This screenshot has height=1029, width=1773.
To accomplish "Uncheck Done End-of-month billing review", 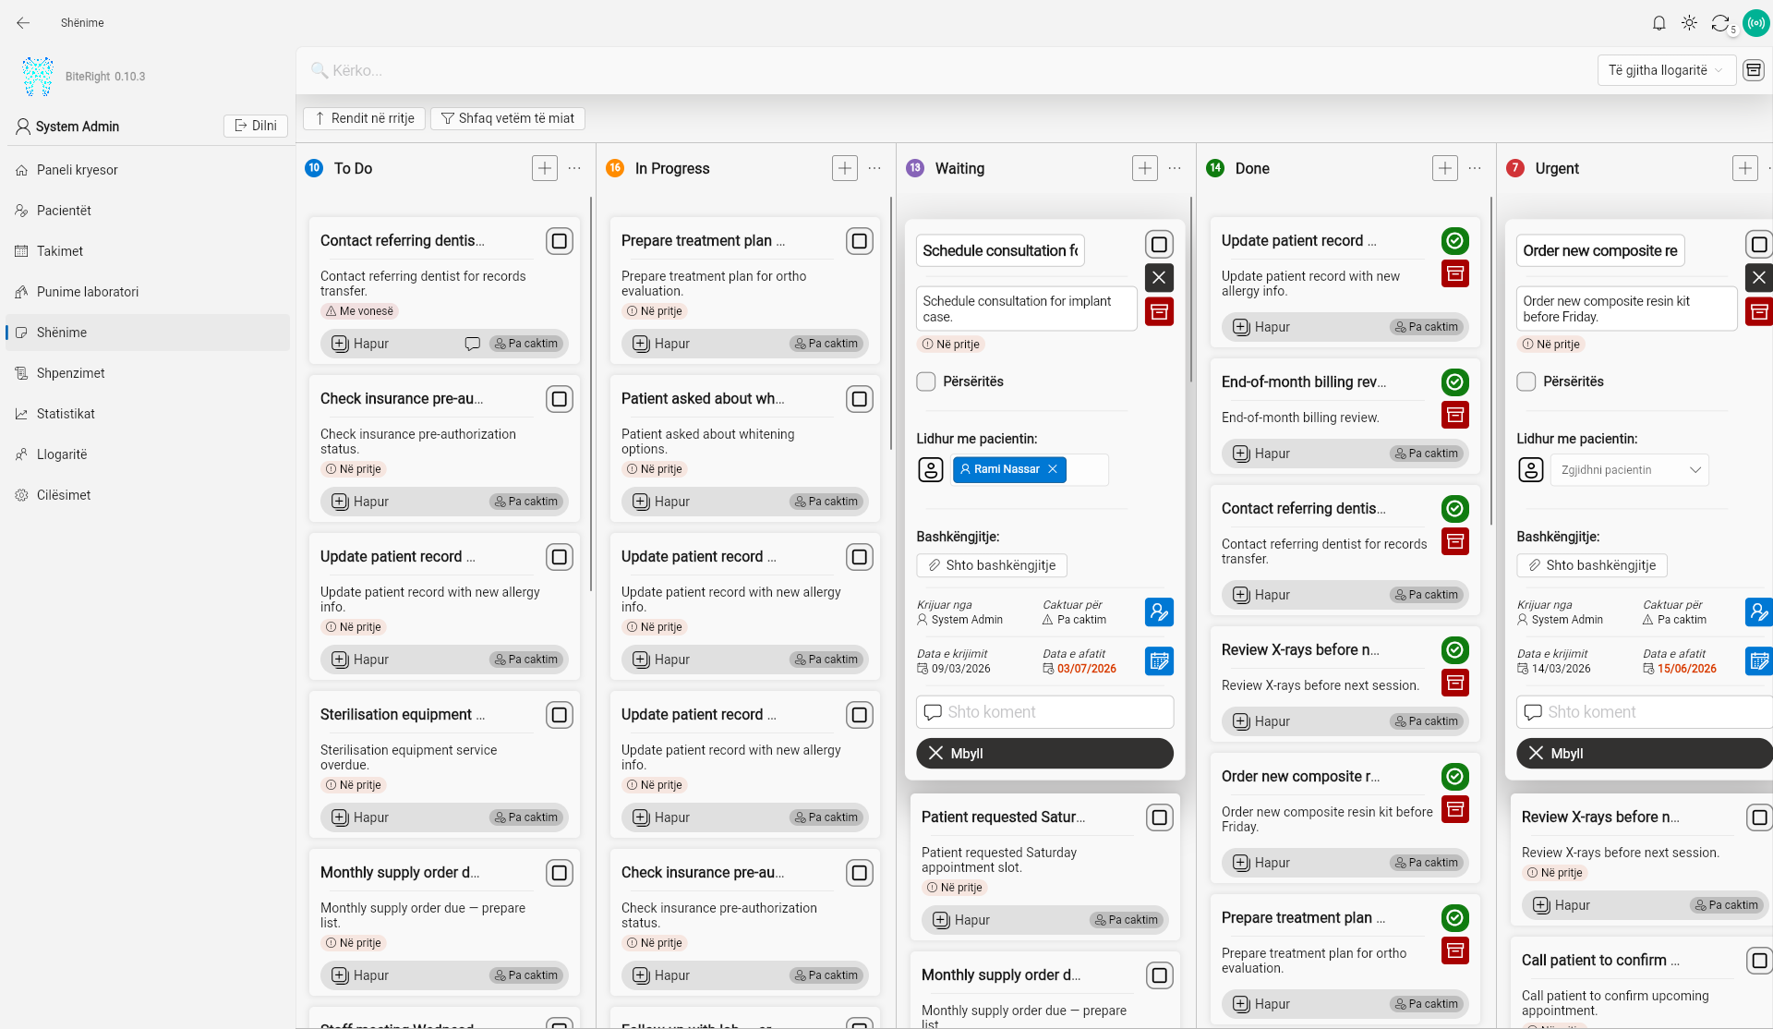I will (1455, 382).
